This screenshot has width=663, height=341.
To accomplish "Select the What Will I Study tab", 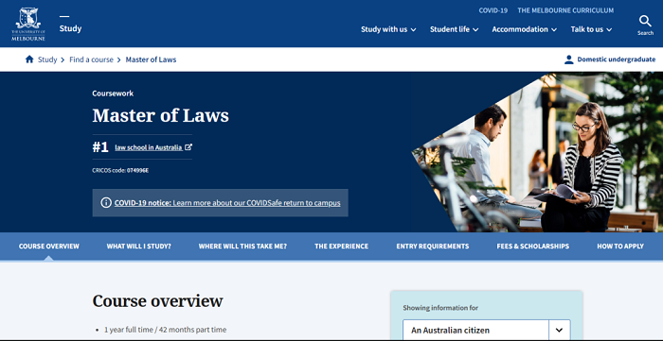I will [x=138, y=247].
